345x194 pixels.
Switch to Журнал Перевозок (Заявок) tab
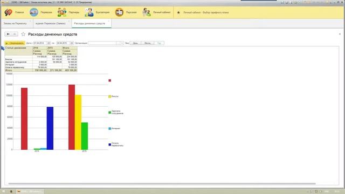pyautogui.click(x=50, y=23)
